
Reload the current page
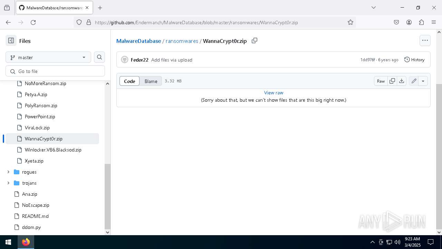(x=33, y=22)
